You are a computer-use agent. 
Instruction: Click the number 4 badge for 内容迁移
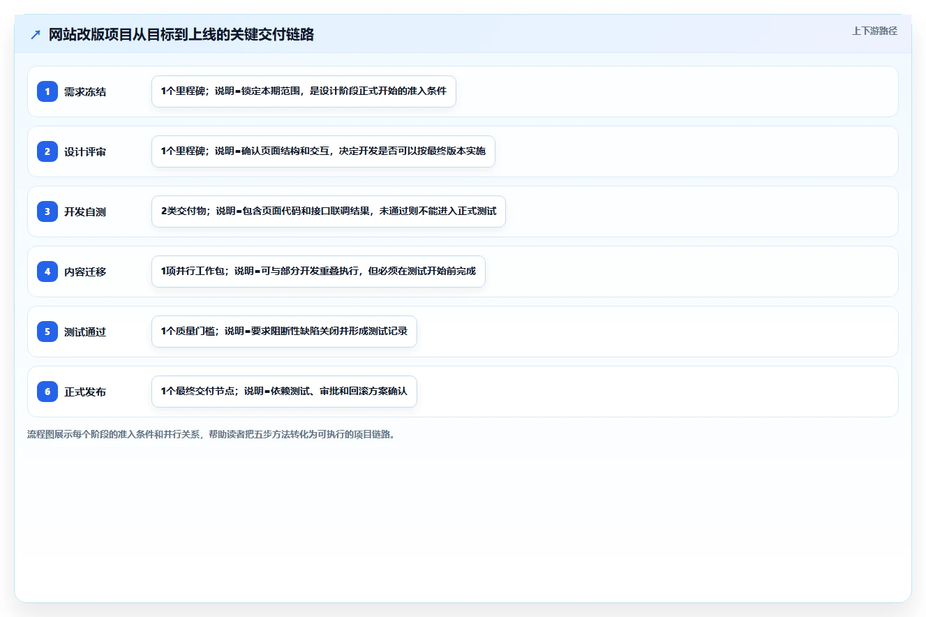47,272
